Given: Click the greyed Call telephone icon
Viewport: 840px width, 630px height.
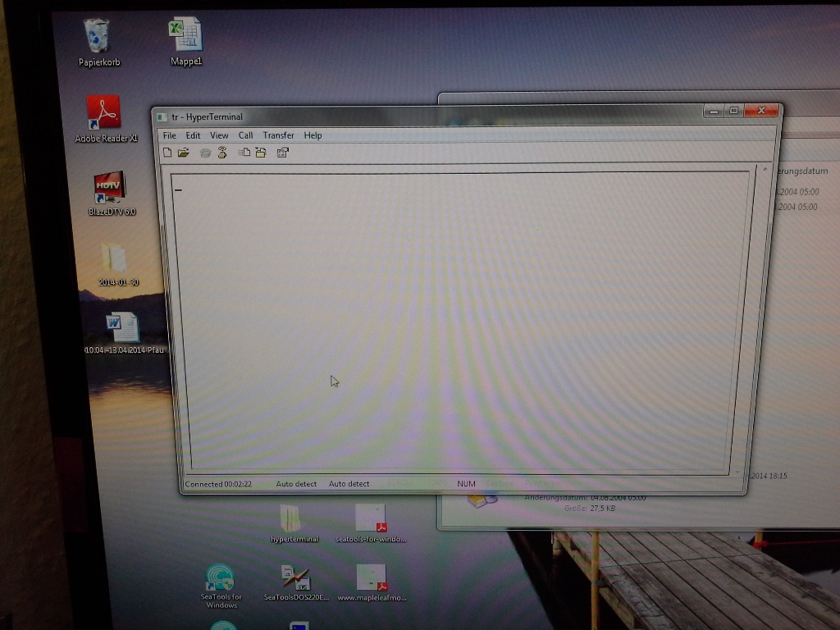Looking at the screenshot, I should [205, 153].
